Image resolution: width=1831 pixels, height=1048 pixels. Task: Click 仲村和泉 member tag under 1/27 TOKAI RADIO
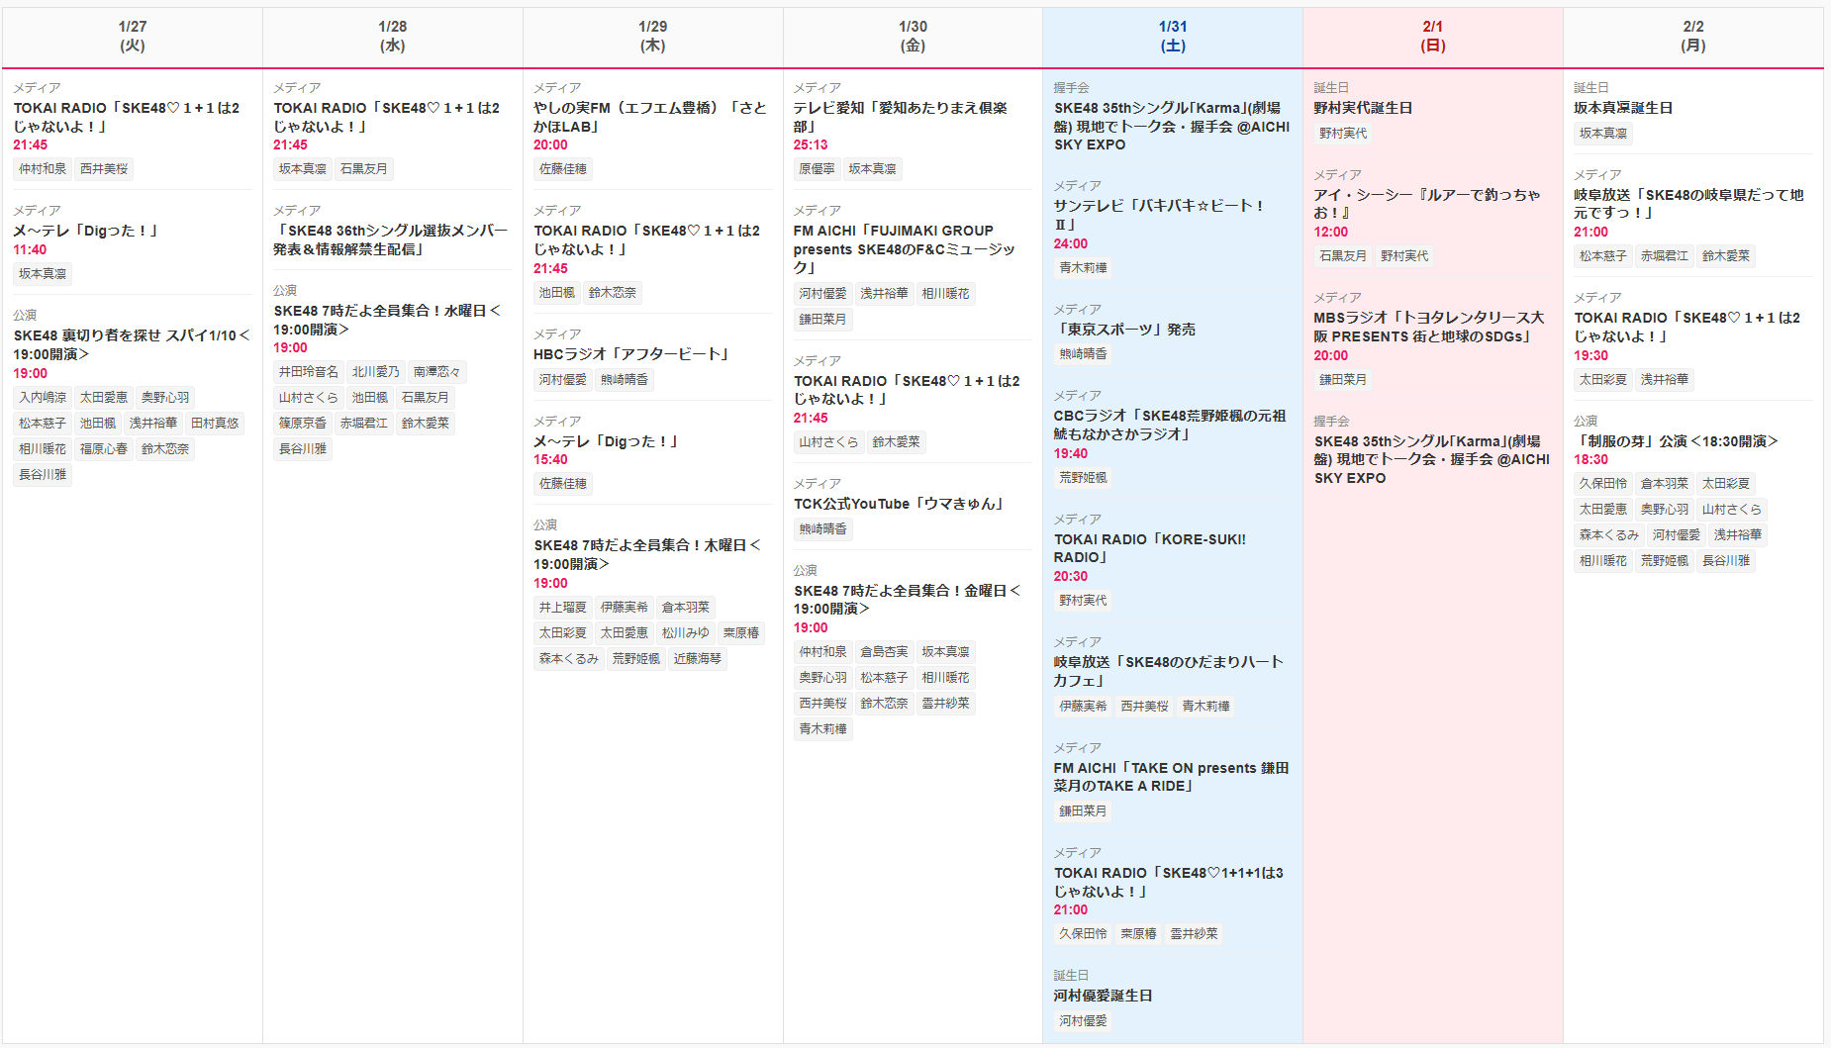(x=43, y=169)
